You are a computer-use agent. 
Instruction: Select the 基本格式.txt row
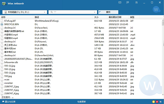(81, 52)
